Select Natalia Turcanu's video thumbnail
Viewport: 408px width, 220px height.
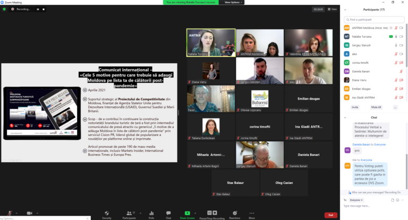pyautogui.click(x=211, y=42)
